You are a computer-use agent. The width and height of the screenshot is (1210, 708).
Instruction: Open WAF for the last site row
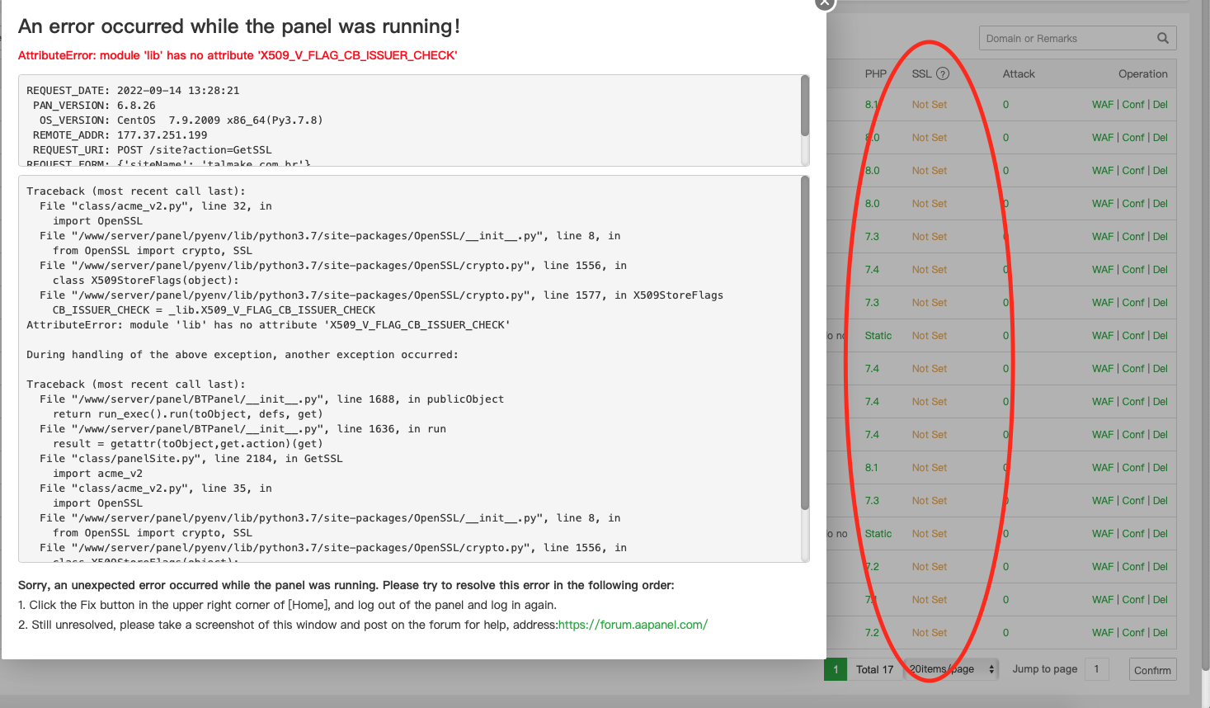coord(1103,633)
